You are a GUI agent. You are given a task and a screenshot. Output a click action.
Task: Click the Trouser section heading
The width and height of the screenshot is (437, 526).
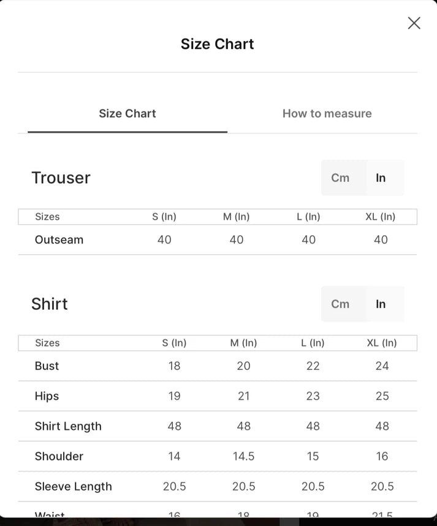coord(61,178)
